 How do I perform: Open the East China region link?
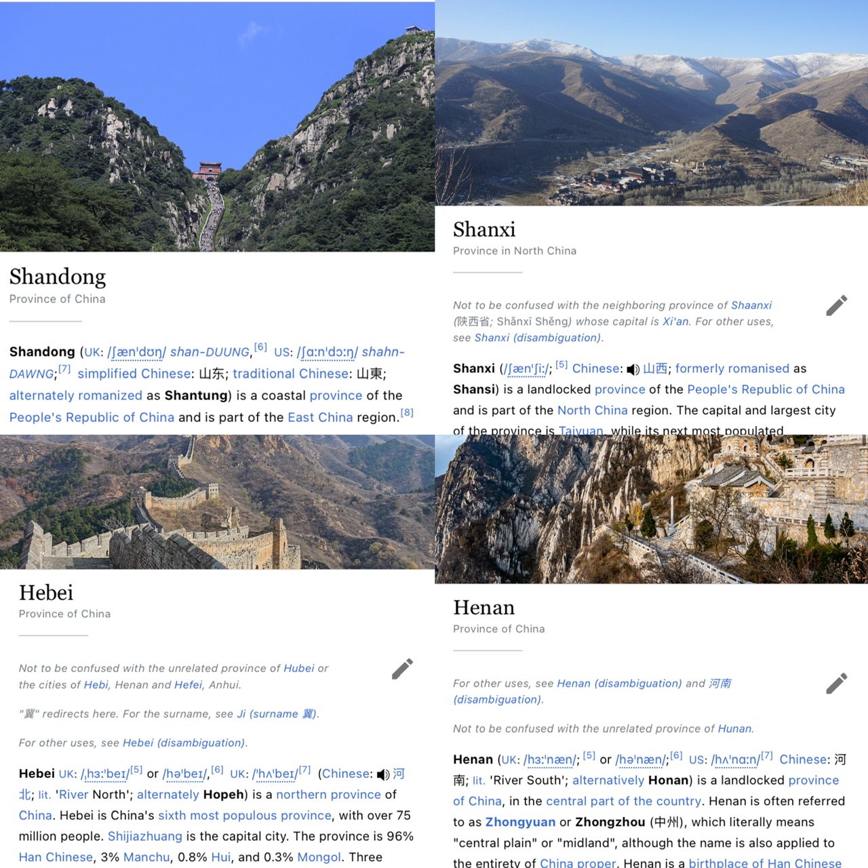tap(320, 417)
